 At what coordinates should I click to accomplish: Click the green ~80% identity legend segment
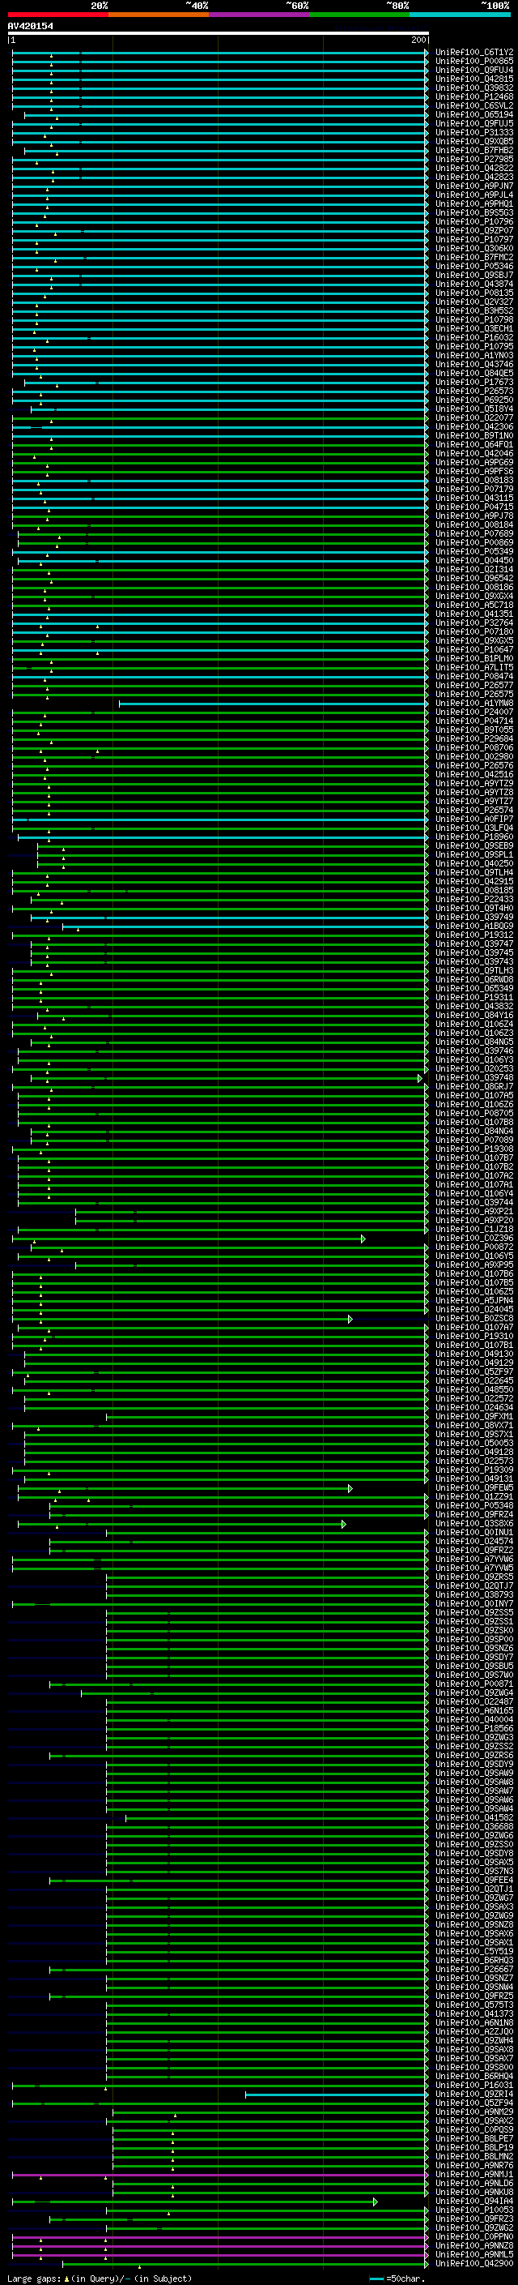pos(359,15)
